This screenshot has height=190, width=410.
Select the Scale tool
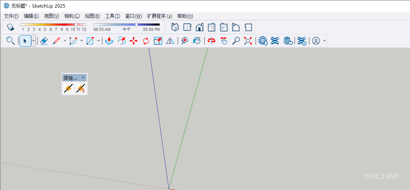[x=158, y=41]
